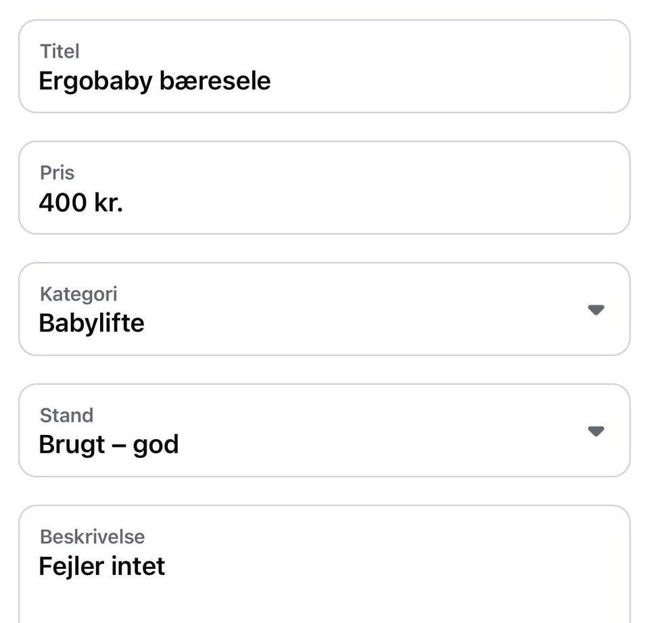The width and height of the screenshot is (649, 623).
Task: Click the Beskrivelse description field
Action: (x=324, y=555)
